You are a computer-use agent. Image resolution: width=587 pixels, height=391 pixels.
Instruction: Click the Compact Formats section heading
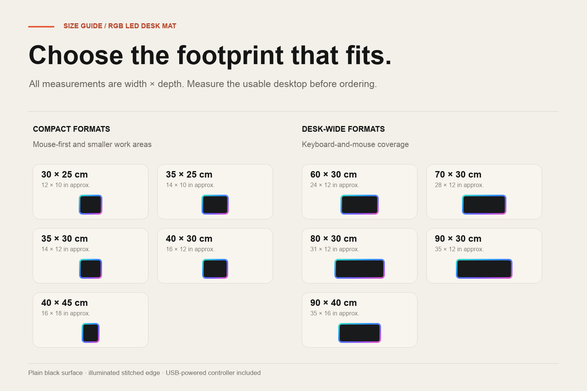tap(71, 129)
